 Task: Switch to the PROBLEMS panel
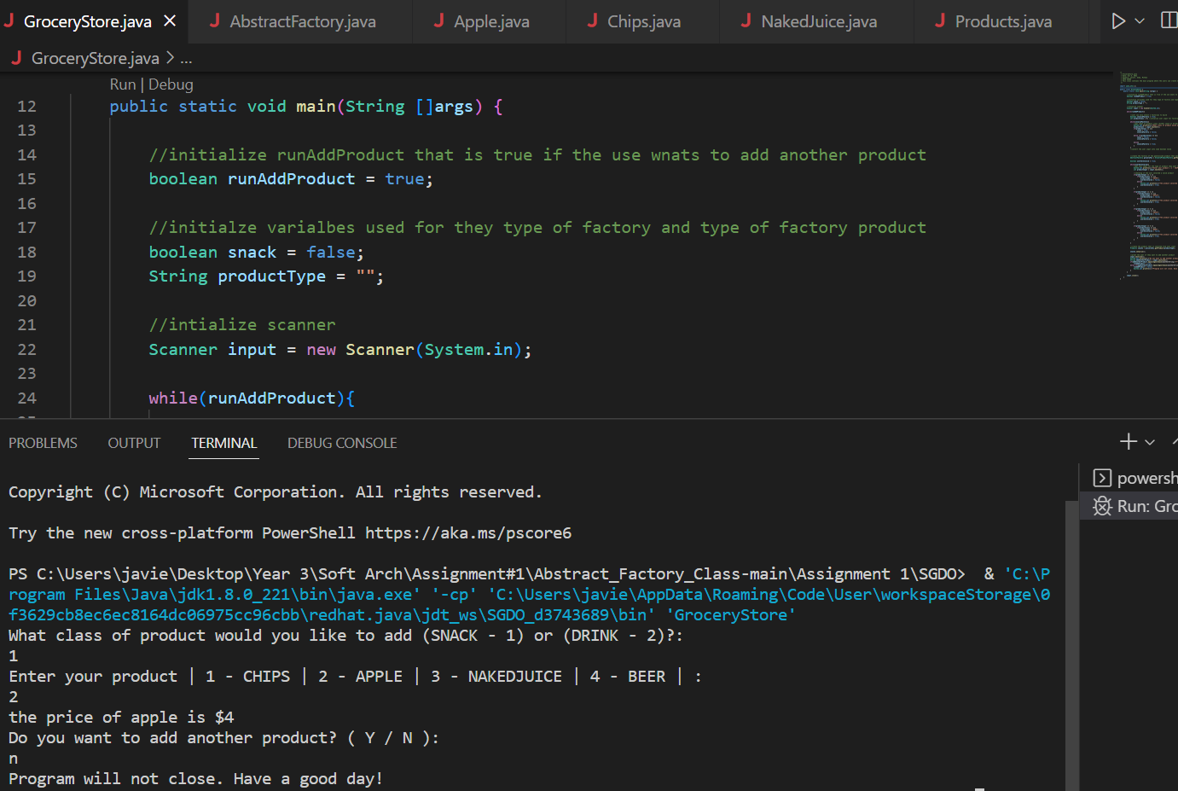coord(42,442)
